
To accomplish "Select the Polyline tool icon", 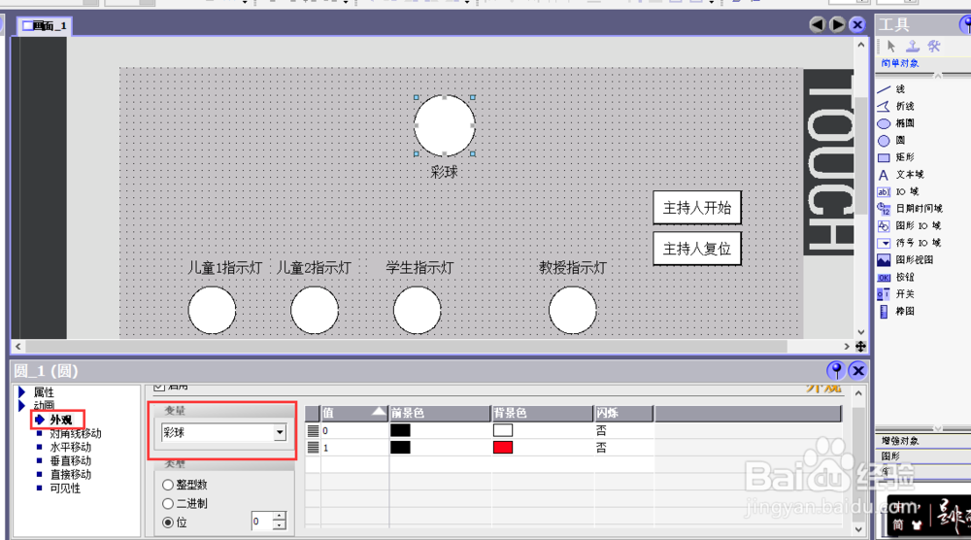I will (x=884, y=107).
